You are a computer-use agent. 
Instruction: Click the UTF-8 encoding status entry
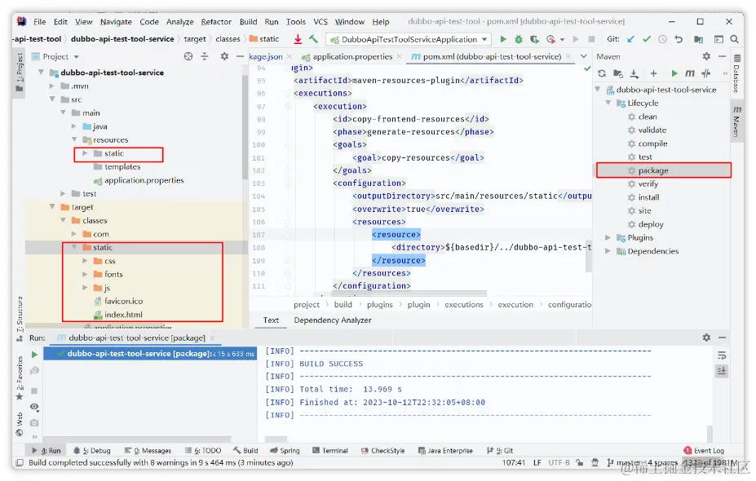tap(559, 463)
